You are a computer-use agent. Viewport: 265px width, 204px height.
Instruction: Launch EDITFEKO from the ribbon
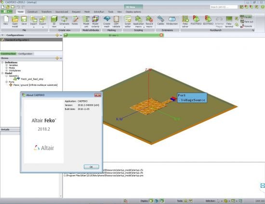click(208, 21)
